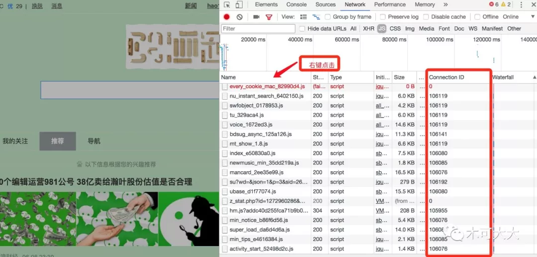
Task: Clear the network log
Action: point(240,17)
